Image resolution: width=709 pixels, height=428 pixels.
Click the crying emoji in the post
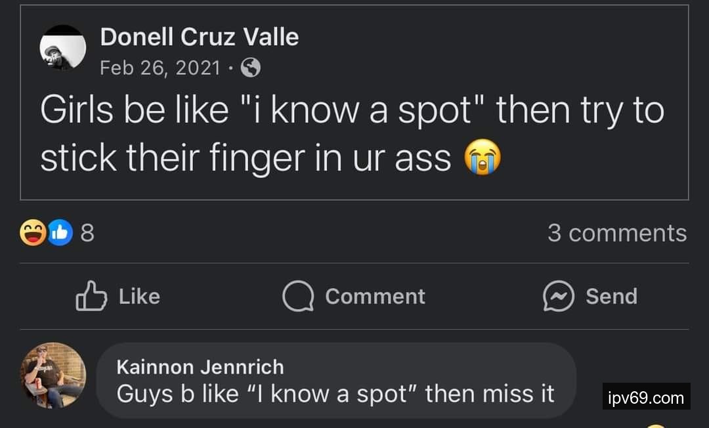pyautogui.click(x=483, y=158)
